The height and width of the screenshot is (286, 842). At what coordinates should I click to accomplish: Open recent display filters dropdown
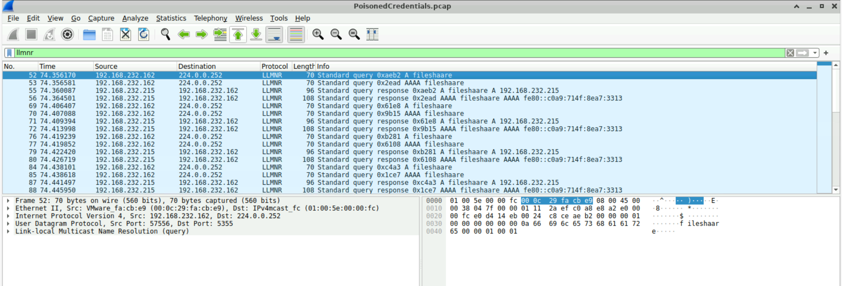[815, 53]
